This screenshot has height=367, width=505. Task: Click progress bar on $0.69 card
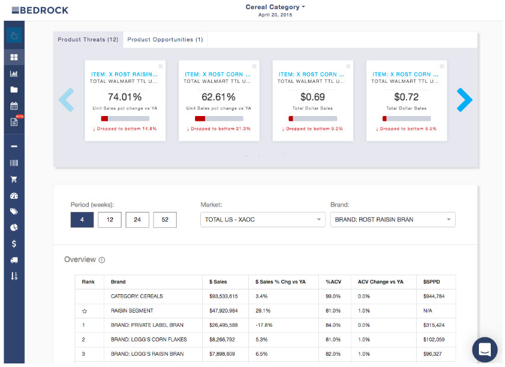point(313,119)
